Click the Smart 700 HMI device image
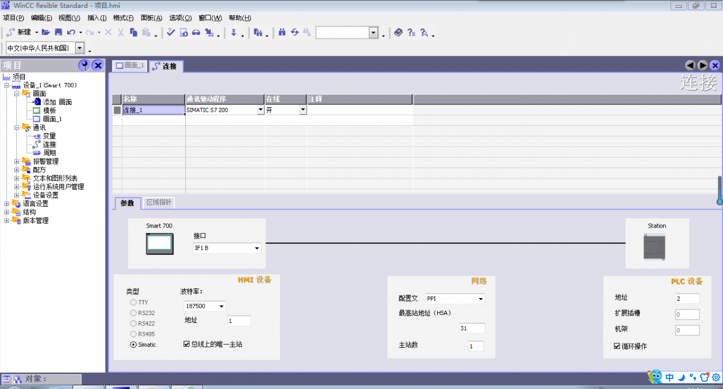723x389 pixels. (x=159, y=244)
